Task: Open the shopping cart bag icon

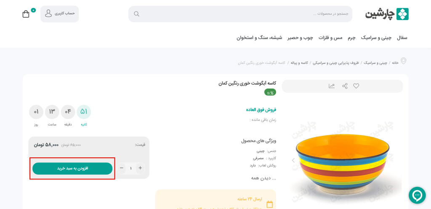Action: [x=26, y=14]
